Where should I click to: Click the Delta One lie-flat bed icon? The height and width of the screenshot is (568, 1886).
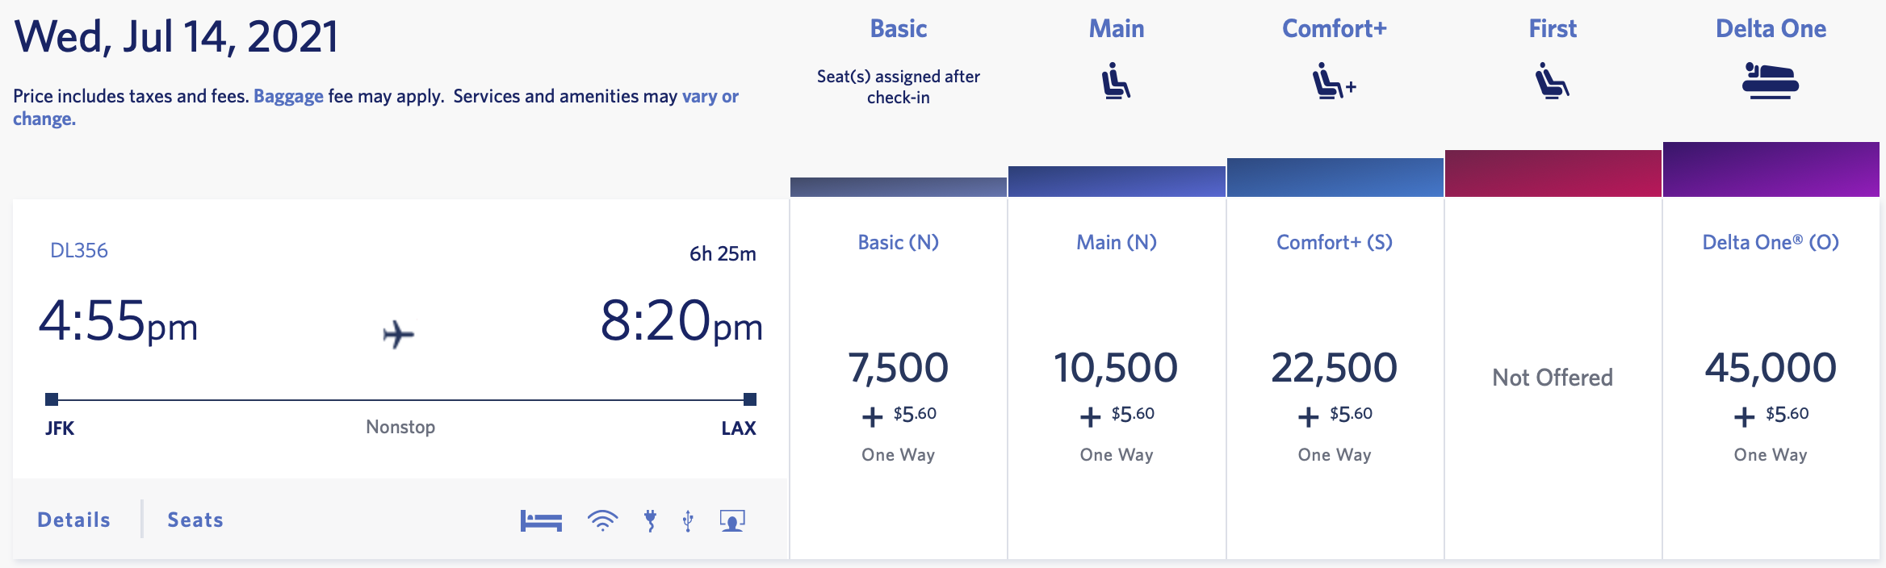[x=1771, y=81]
